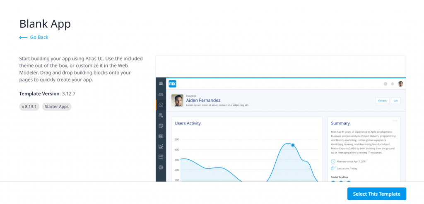
Task: Click the 500 axis label on chart
Action: (x=177, y=139)
